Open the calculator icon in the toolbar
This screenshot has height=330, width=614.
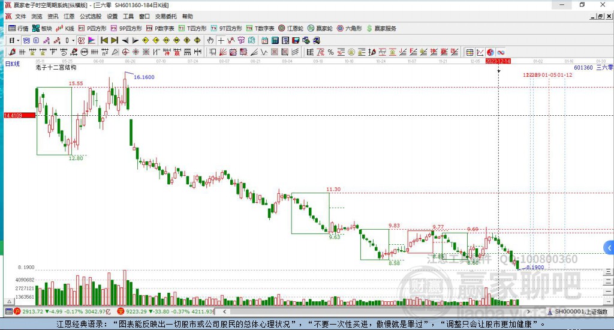[275, 40]
